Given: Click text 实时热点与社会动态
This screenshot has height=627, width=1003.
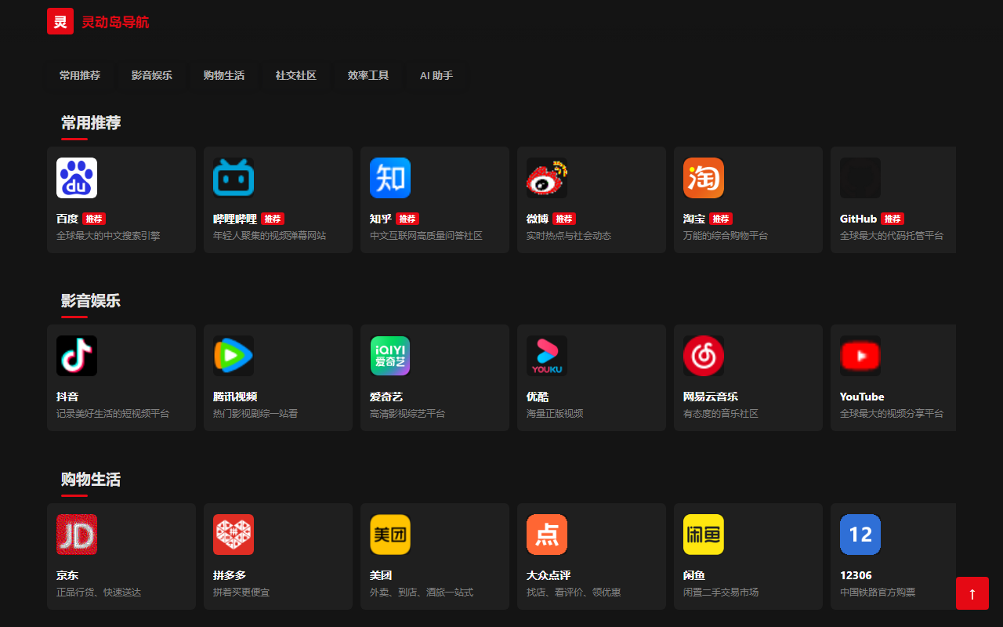Looking at the screenshot, I should pos(569,236).
